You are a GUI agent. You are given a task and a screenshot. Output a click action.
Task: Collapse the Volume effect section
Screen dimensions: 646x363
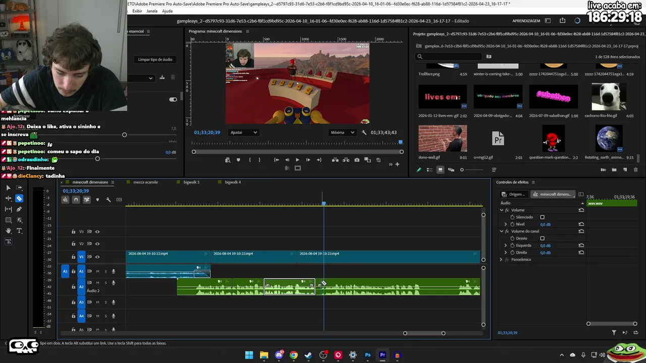point(501,210)
